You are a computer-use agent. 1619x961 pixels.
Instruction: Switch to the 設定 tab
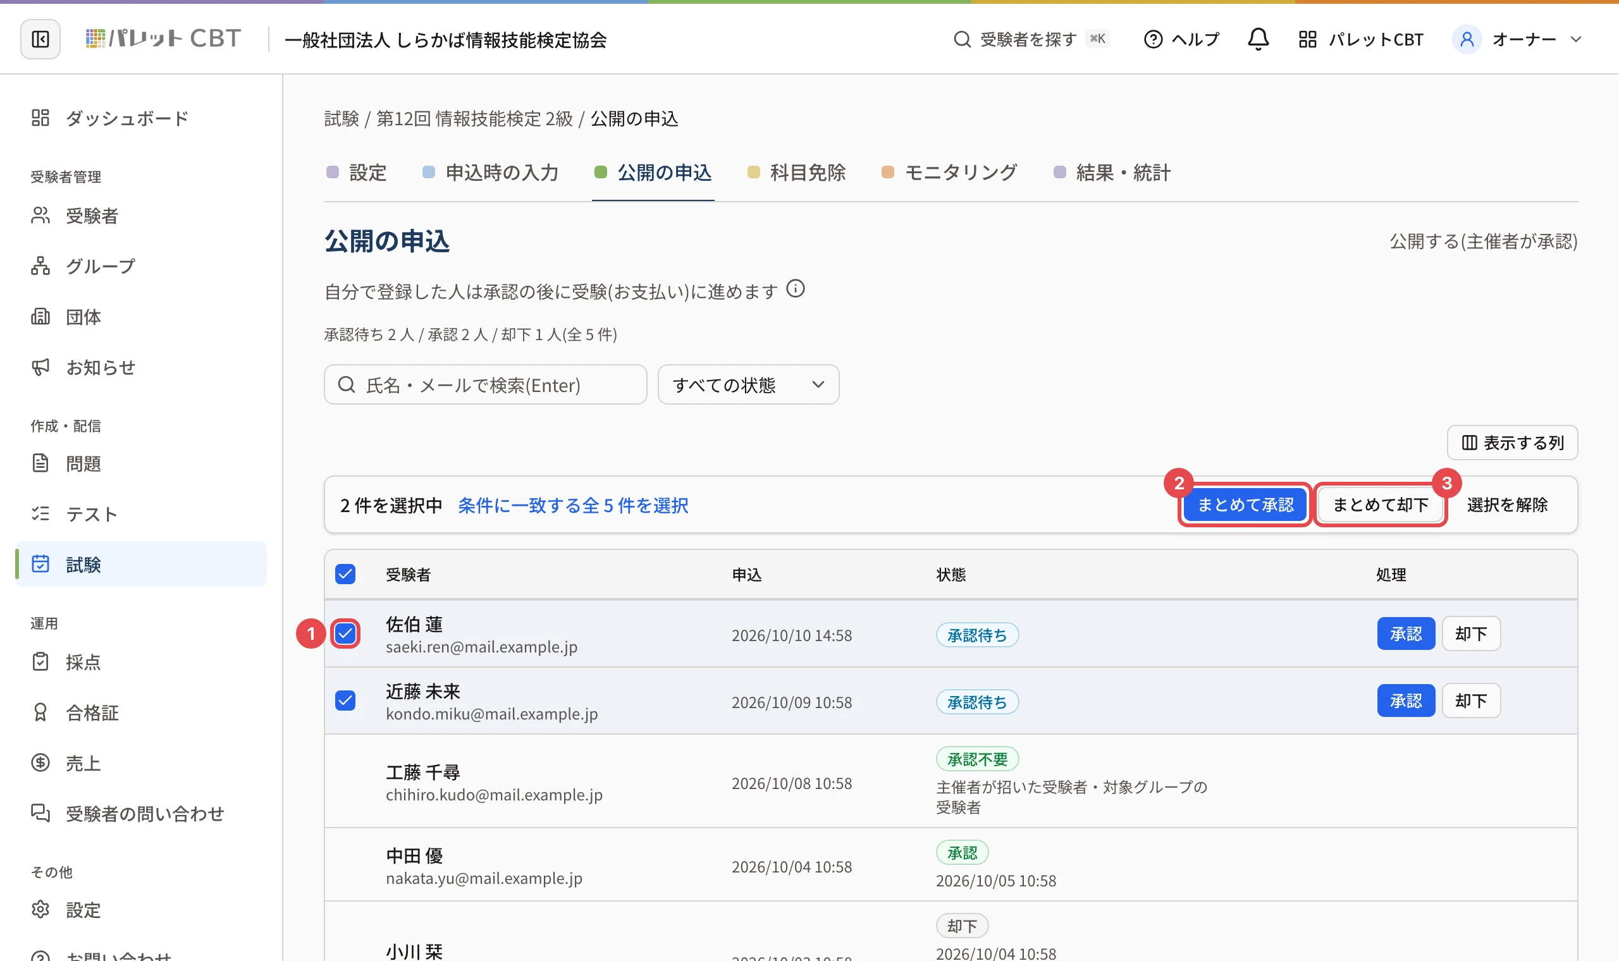(357, 172)
